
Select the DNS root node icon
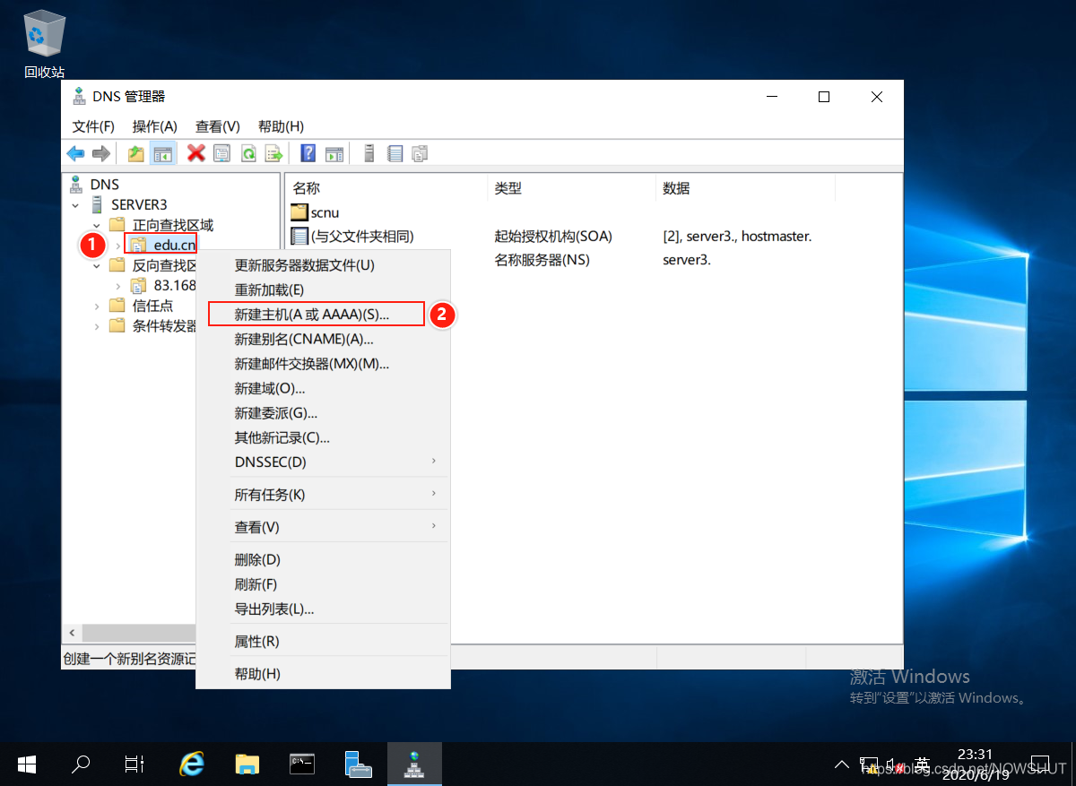(x=76, y=184)
